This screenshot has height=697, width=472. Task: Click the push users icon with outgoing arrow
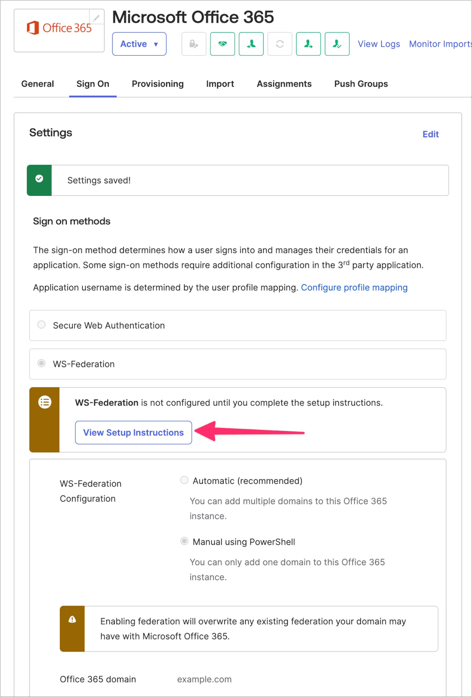308,44
